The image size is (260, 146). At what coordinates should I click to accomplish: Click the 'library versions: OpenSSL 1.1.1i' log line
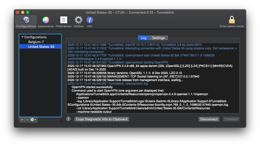125,73
